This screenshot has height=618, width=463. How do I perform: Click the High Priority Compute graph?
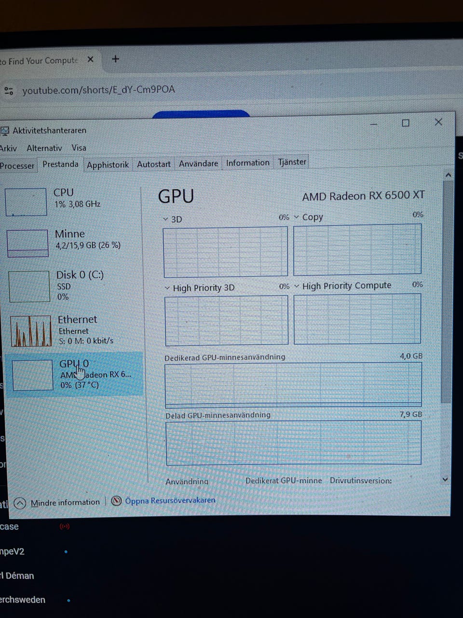point(357,319)
